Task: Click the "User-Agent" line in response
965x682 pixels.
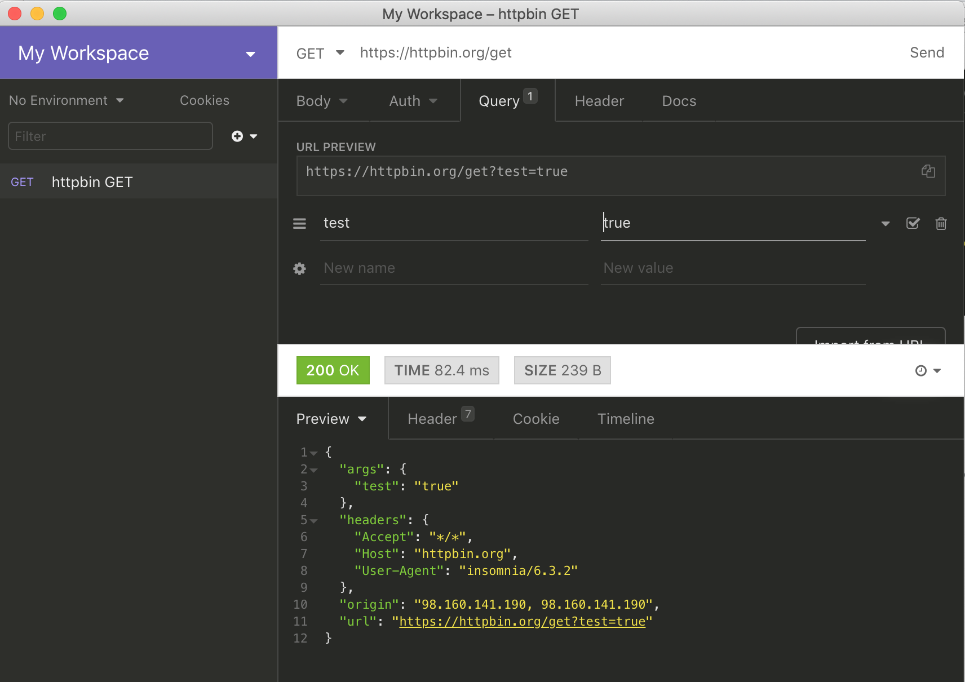Action: [466, 570]
